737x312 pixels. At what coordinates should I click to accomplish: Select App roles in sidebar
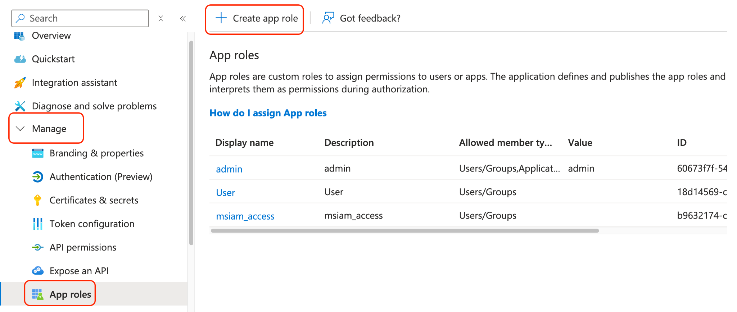[94, 294]
